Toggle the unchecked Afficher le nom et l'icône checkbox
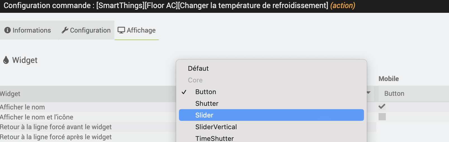This screenshot has width=449, height=142. [x=382, y=117]
